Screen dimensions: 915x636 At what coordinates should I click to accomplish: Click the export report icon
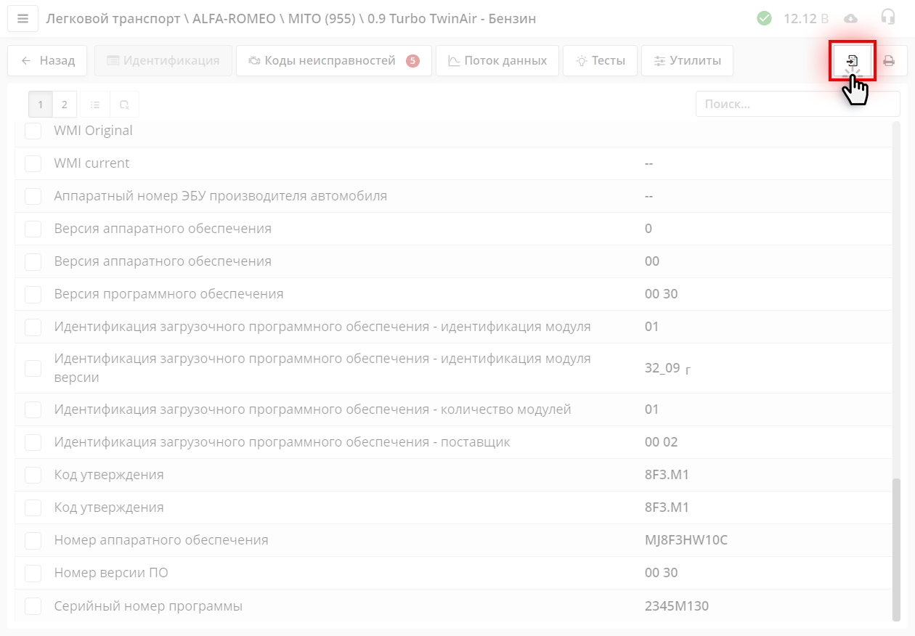click(853, 60)
